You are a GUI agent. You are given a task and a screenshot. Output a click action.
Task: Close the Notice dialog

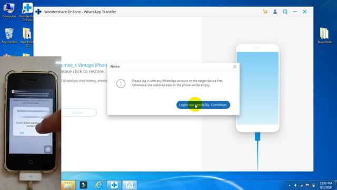[x=235, y=67]
